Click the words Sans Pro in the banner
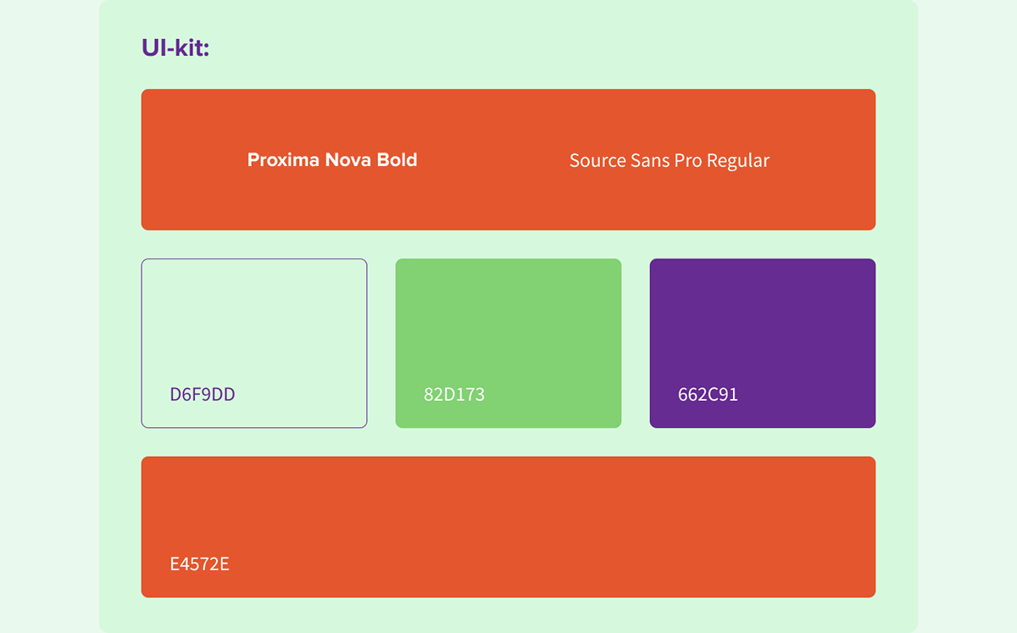1017x633 pixels. pyautogui.click(x=666, y=160)
